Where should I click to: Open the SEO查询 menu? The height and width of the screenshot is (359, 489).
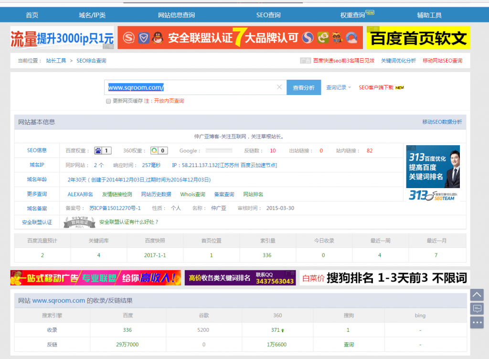268,15
